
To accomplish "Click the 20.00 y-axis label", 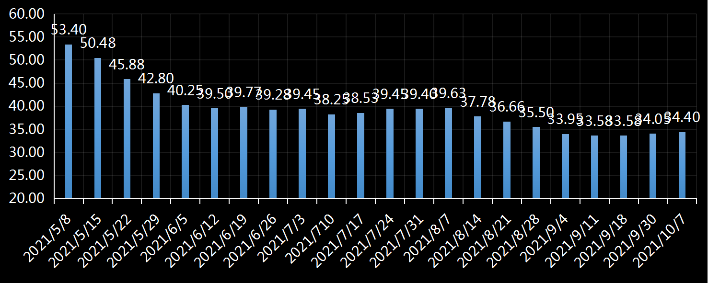I will 26,198.
